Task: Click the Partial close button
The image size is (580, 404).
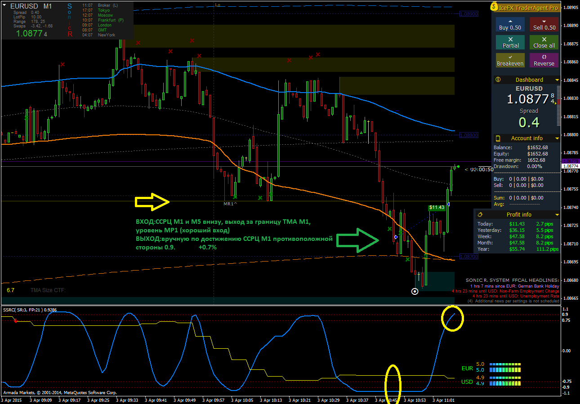Action: (x=510, y=42)
